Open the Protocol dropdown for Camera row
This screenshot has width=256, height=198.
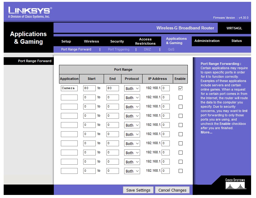coord(132,88)
